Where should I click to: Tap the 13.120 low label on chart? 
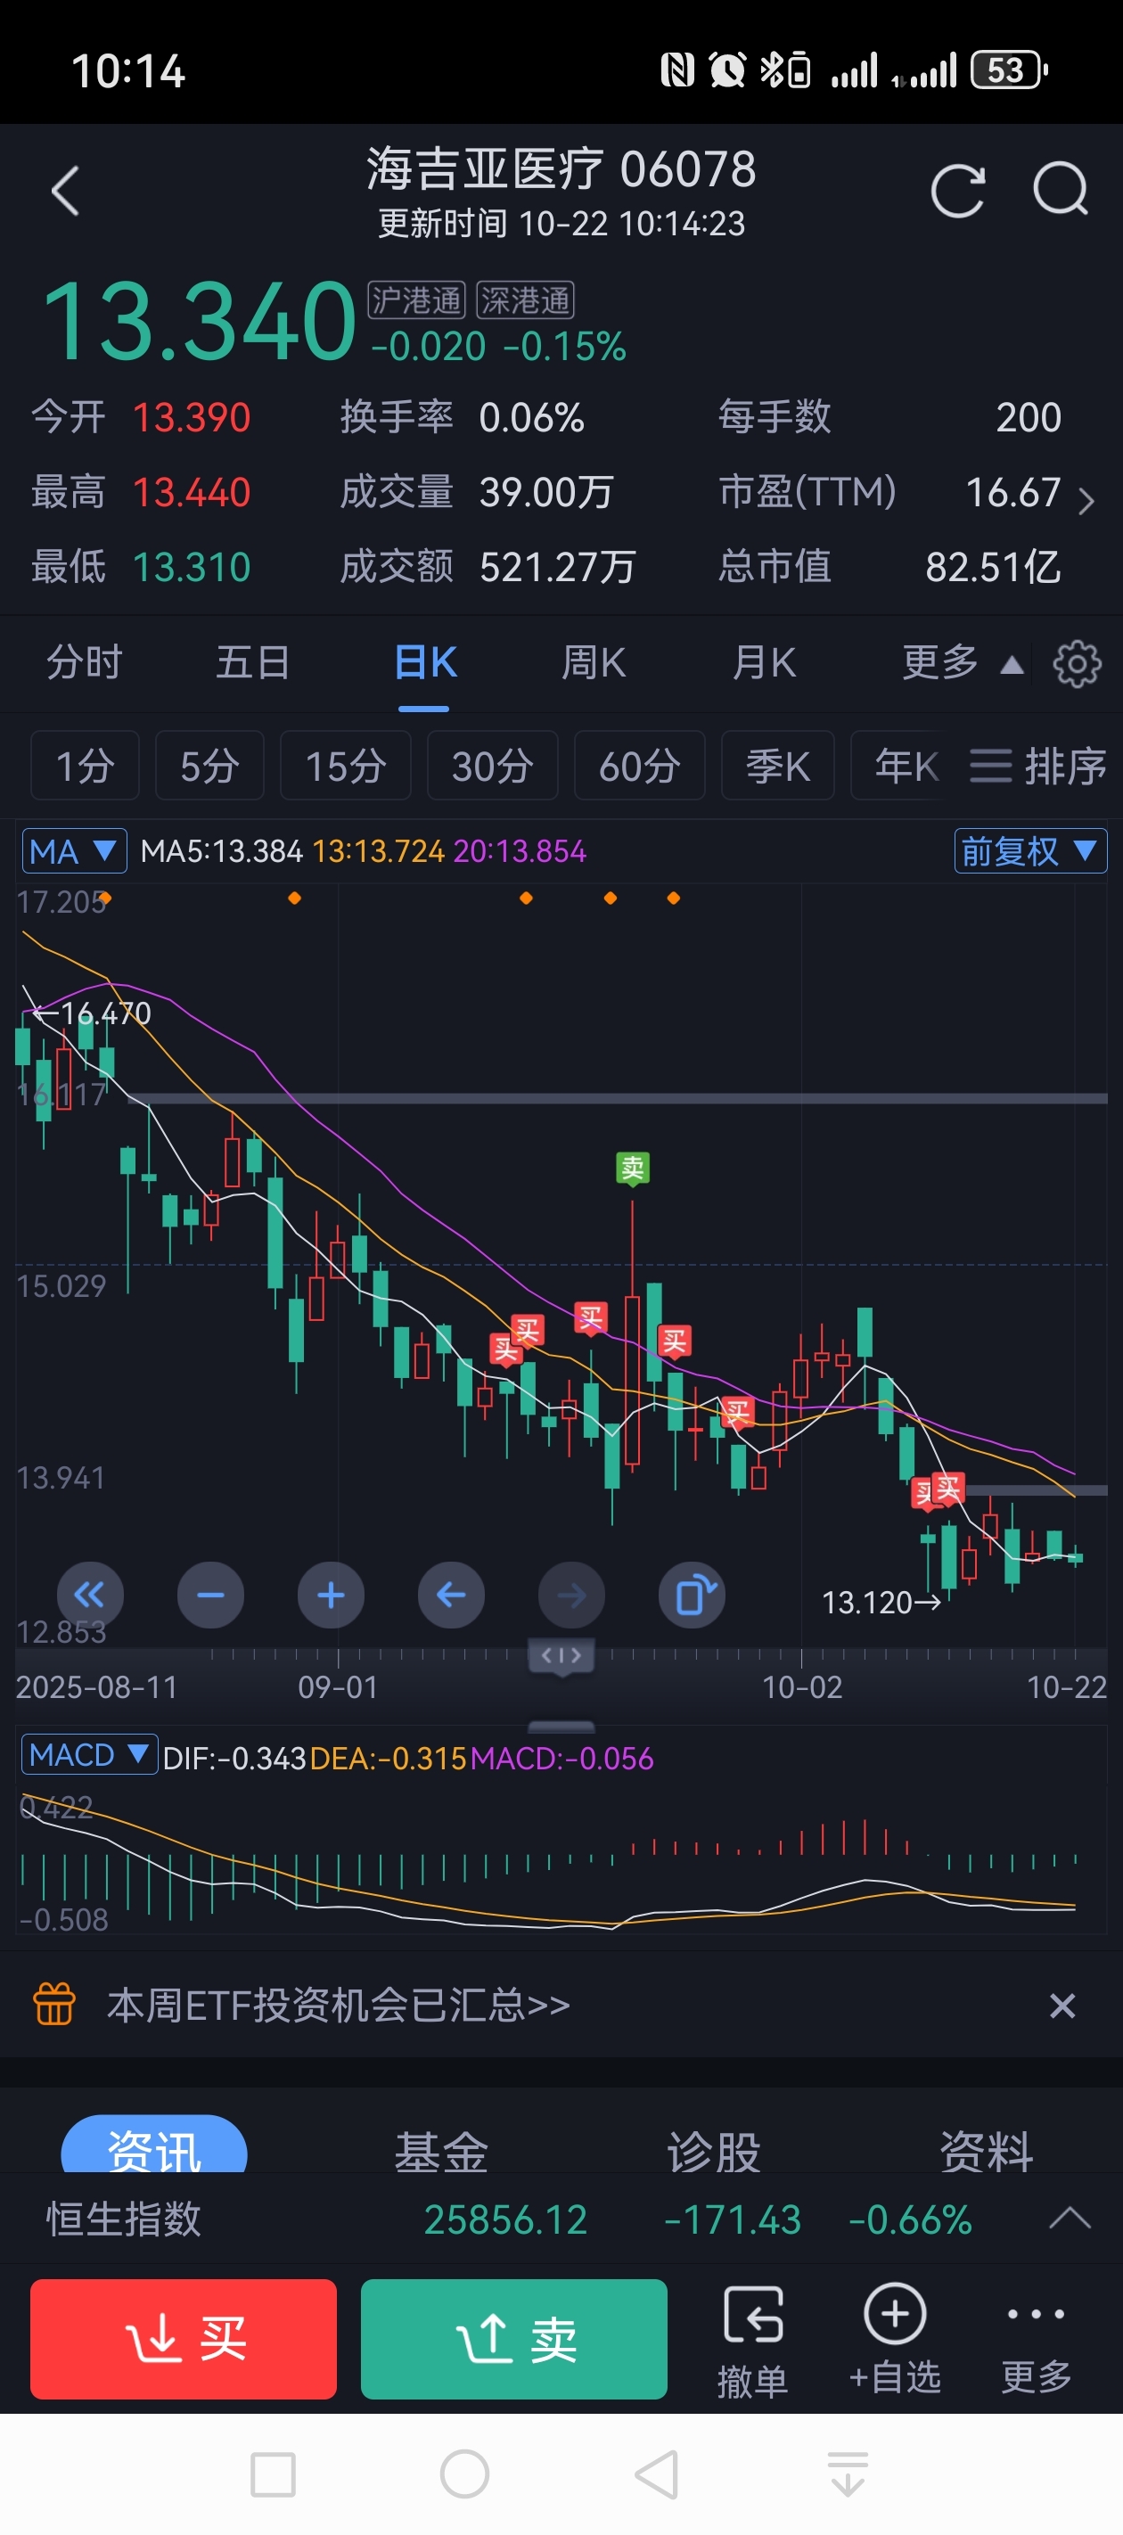point(867,1602)
